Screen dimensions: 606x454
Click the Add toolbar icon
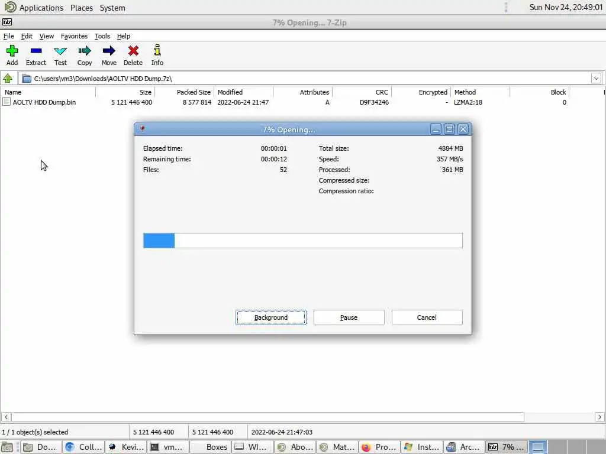12,55
